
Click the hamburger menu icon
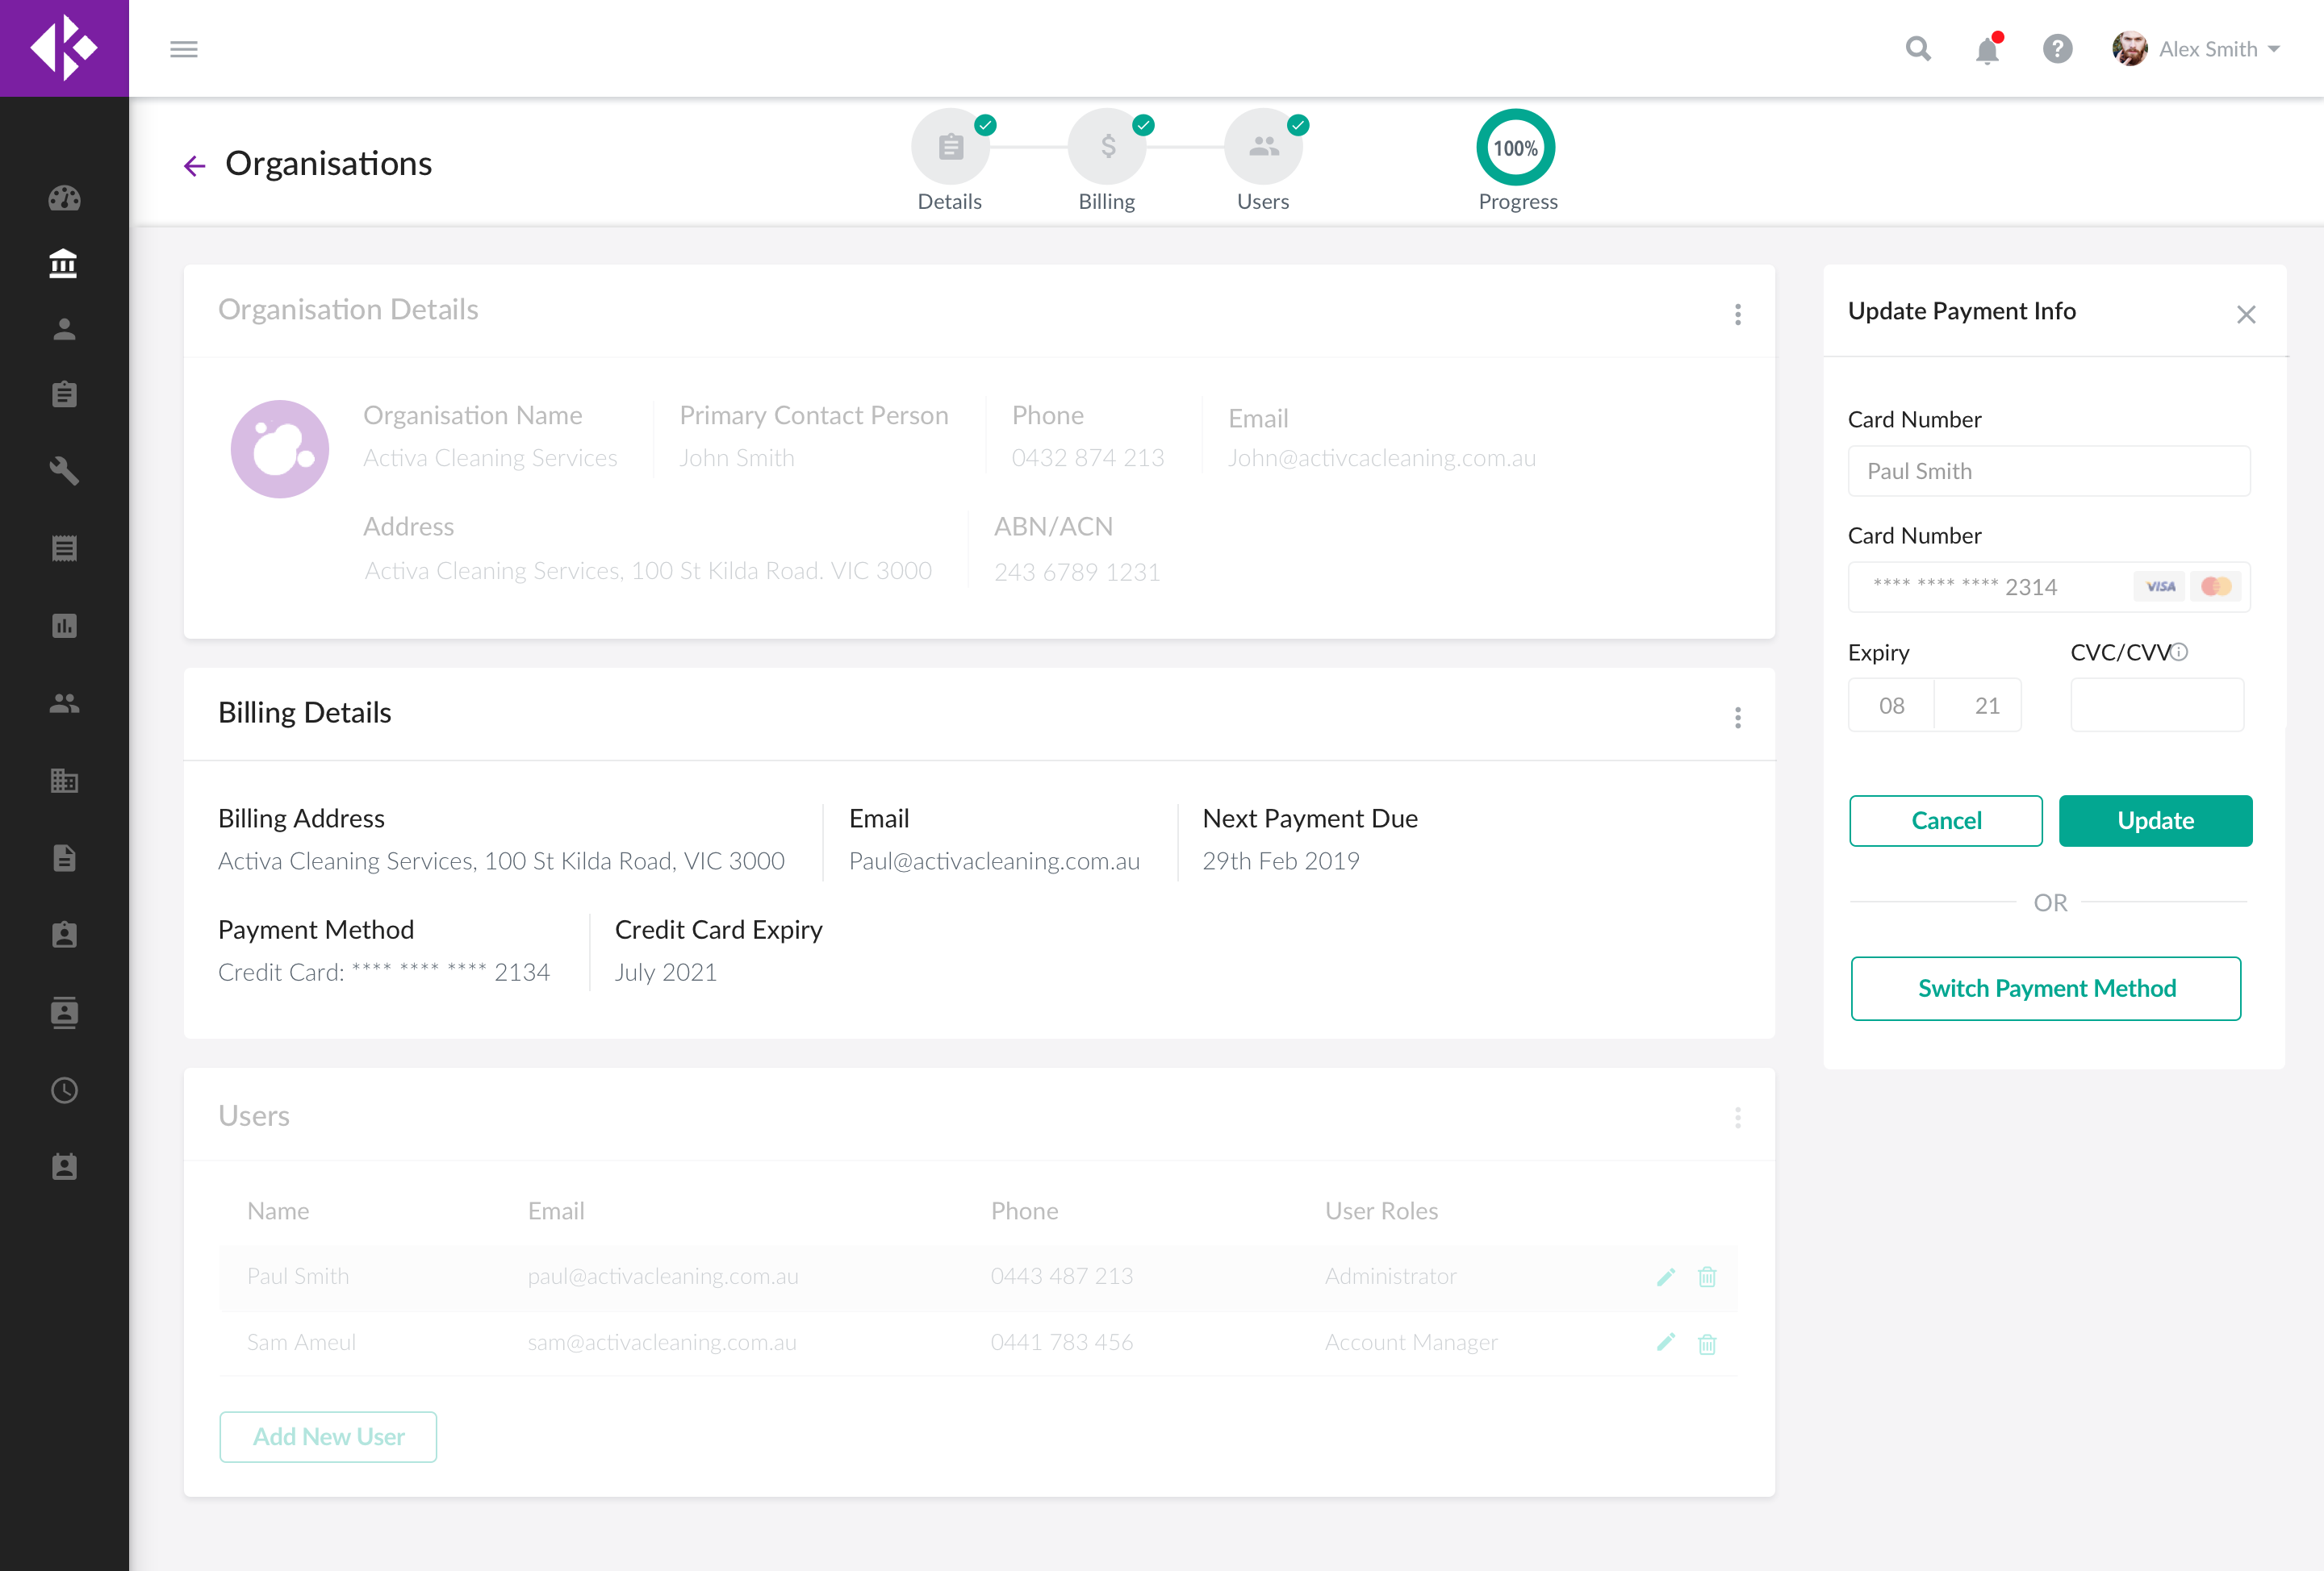tap(183, 49)
